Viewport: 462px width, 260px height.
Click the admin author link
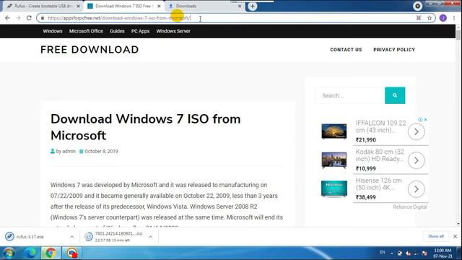pyautogui.click(x=69, y=151)
